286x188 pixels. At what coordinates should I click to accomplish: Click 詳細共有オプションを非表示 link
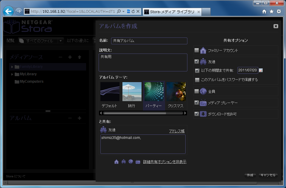[164, 162]
